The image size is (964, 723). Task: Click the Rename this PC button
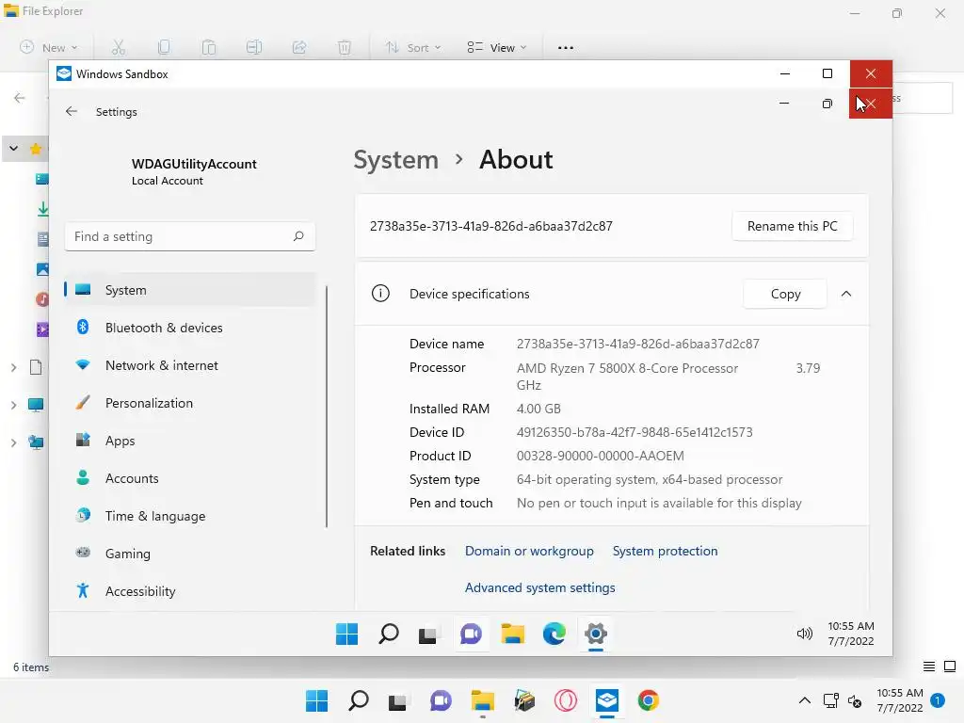pos(792,226)
